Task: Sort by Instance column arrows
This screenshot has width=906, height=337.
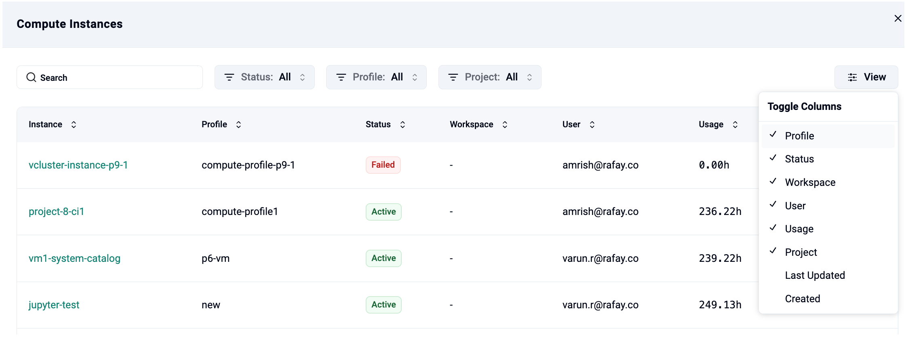Action: click(74, 124)
